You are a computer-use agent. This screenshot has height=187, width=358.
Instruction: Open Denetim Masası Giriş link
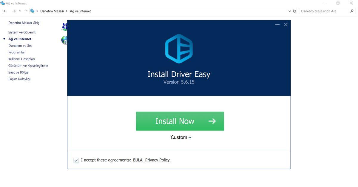24,23
